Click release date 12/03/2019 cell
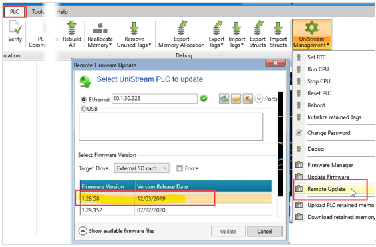This screenshot has height=247, width=376. pos(151,198)
